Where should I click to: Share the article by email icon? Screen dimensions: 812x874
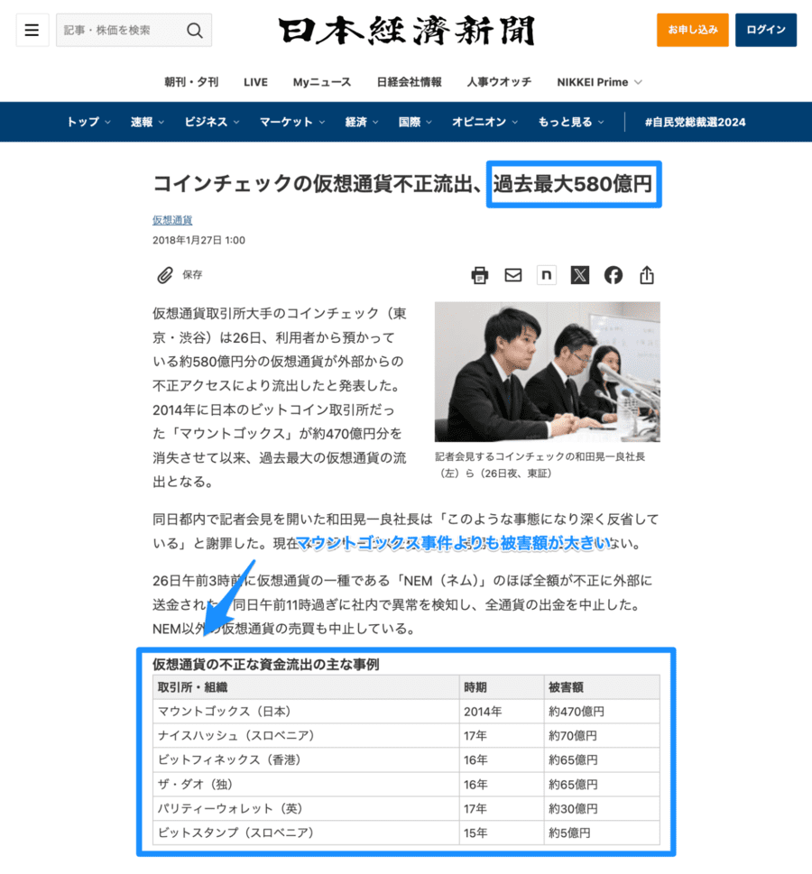[x=513, y=275]
